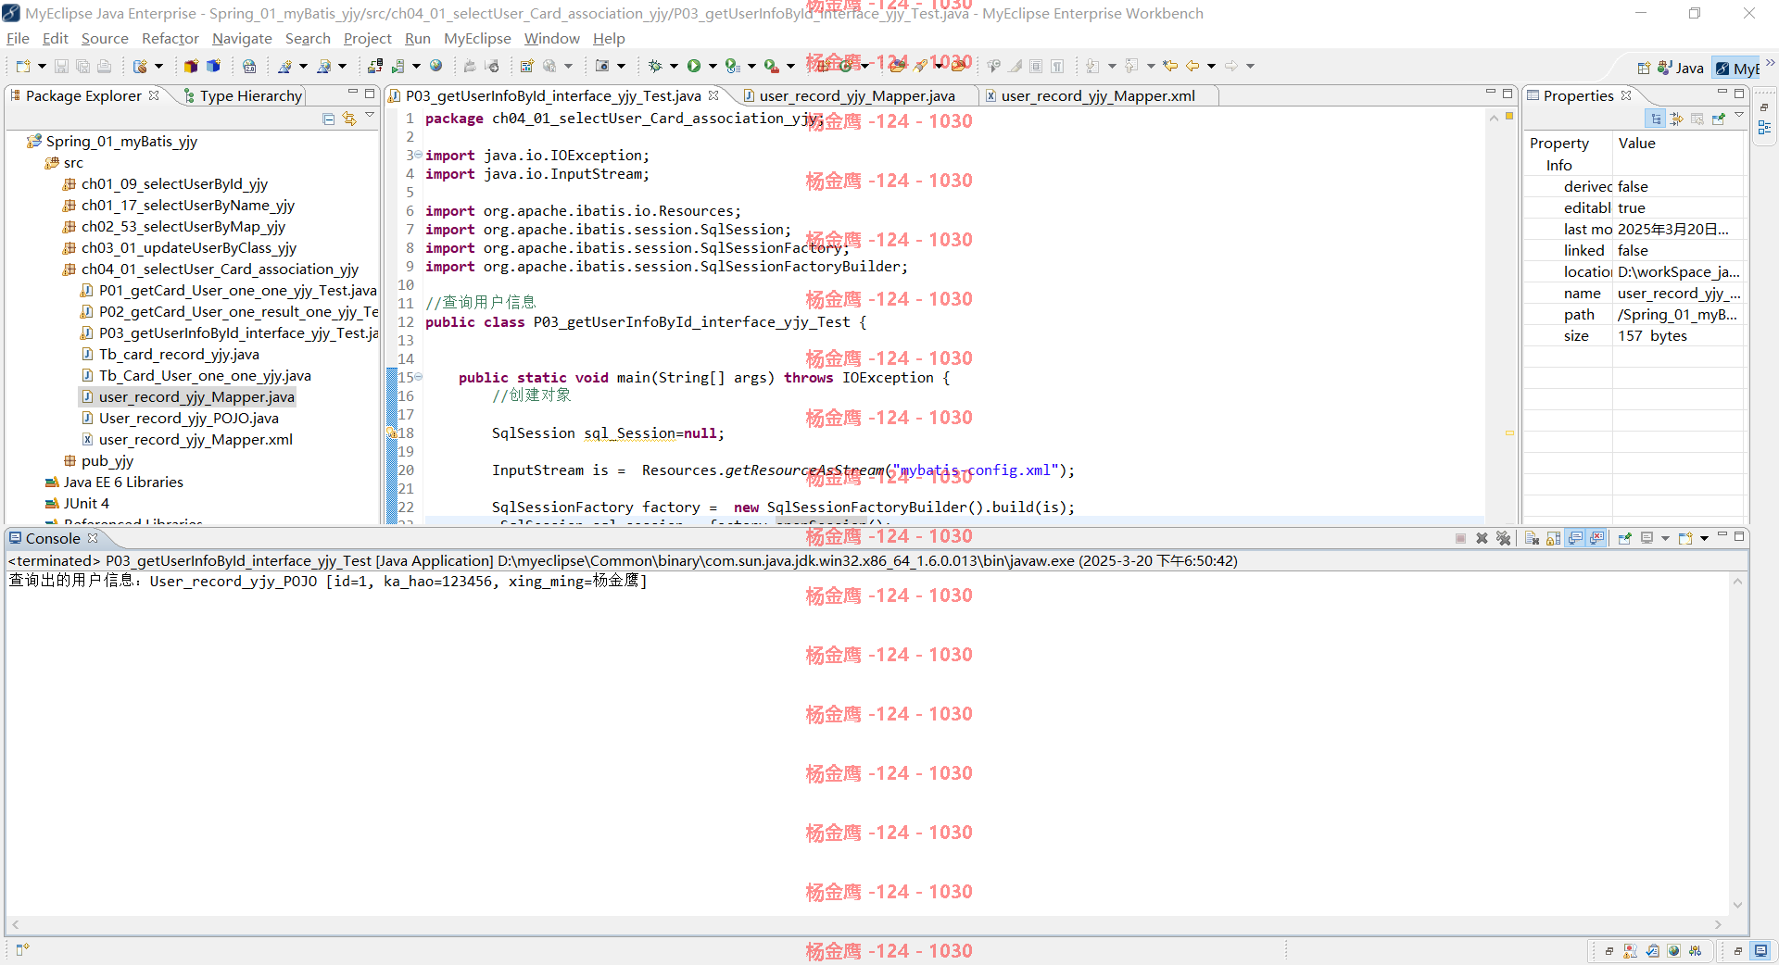The image size is (1779, 965).
Task: Toggle Scroll Lock in Console toolbar
Action: pos(1553,538)
